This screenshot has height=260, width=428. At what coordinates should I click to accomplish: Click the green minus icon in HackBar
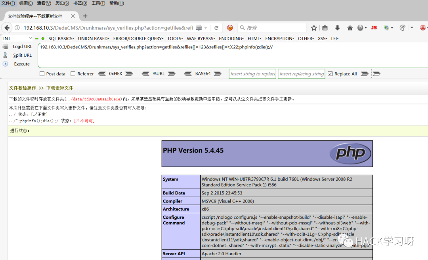click(37, 39)
